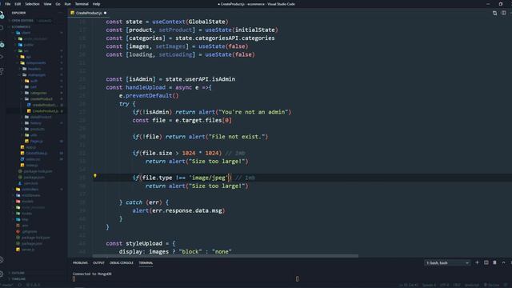
Task: Open the .gitignore file in explorer
Action: pyautogui.click(x=30, y=231)
